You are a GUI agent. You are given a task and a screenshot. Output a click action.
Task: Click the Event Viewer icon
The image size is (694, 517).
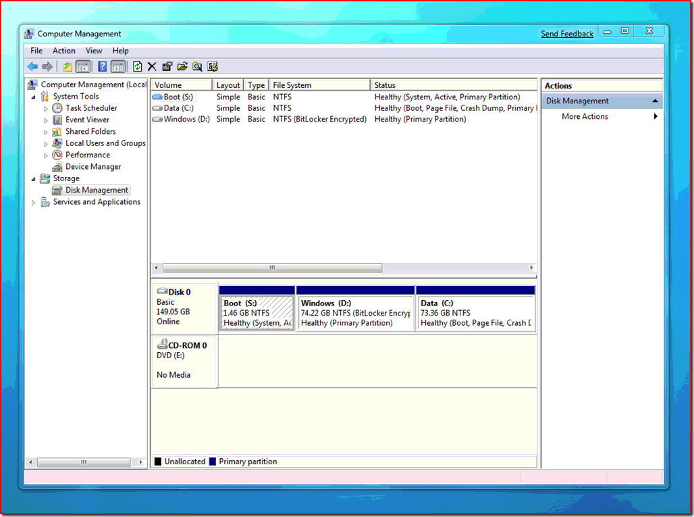tap(57, 120)
